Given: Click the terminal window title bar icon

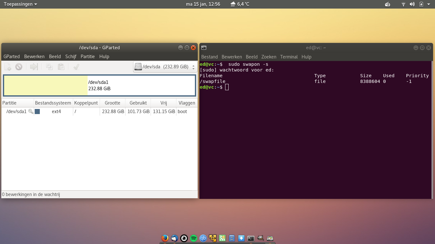Looking at the screenshot, I should tap(204, 48).
